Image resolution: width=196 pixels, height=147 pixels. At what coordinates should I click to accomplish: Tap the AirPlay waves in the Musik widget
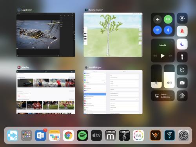(x=172, y=41)
